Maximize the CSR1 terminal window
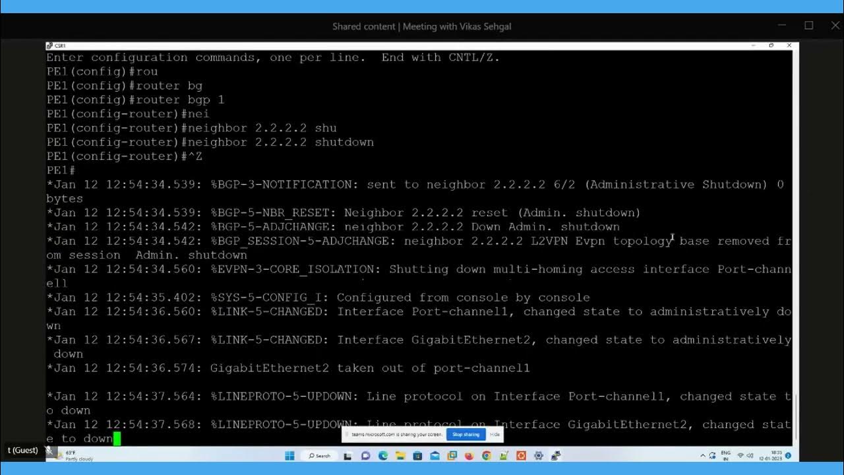 coord(771,46)
